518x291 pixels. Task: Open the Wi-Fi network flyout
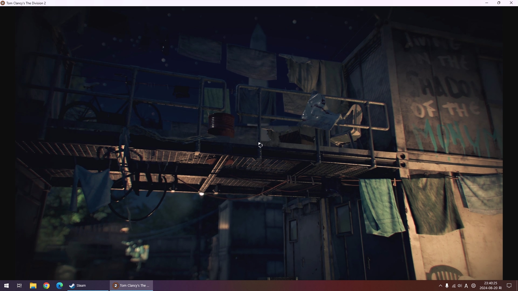coord(454,286)
